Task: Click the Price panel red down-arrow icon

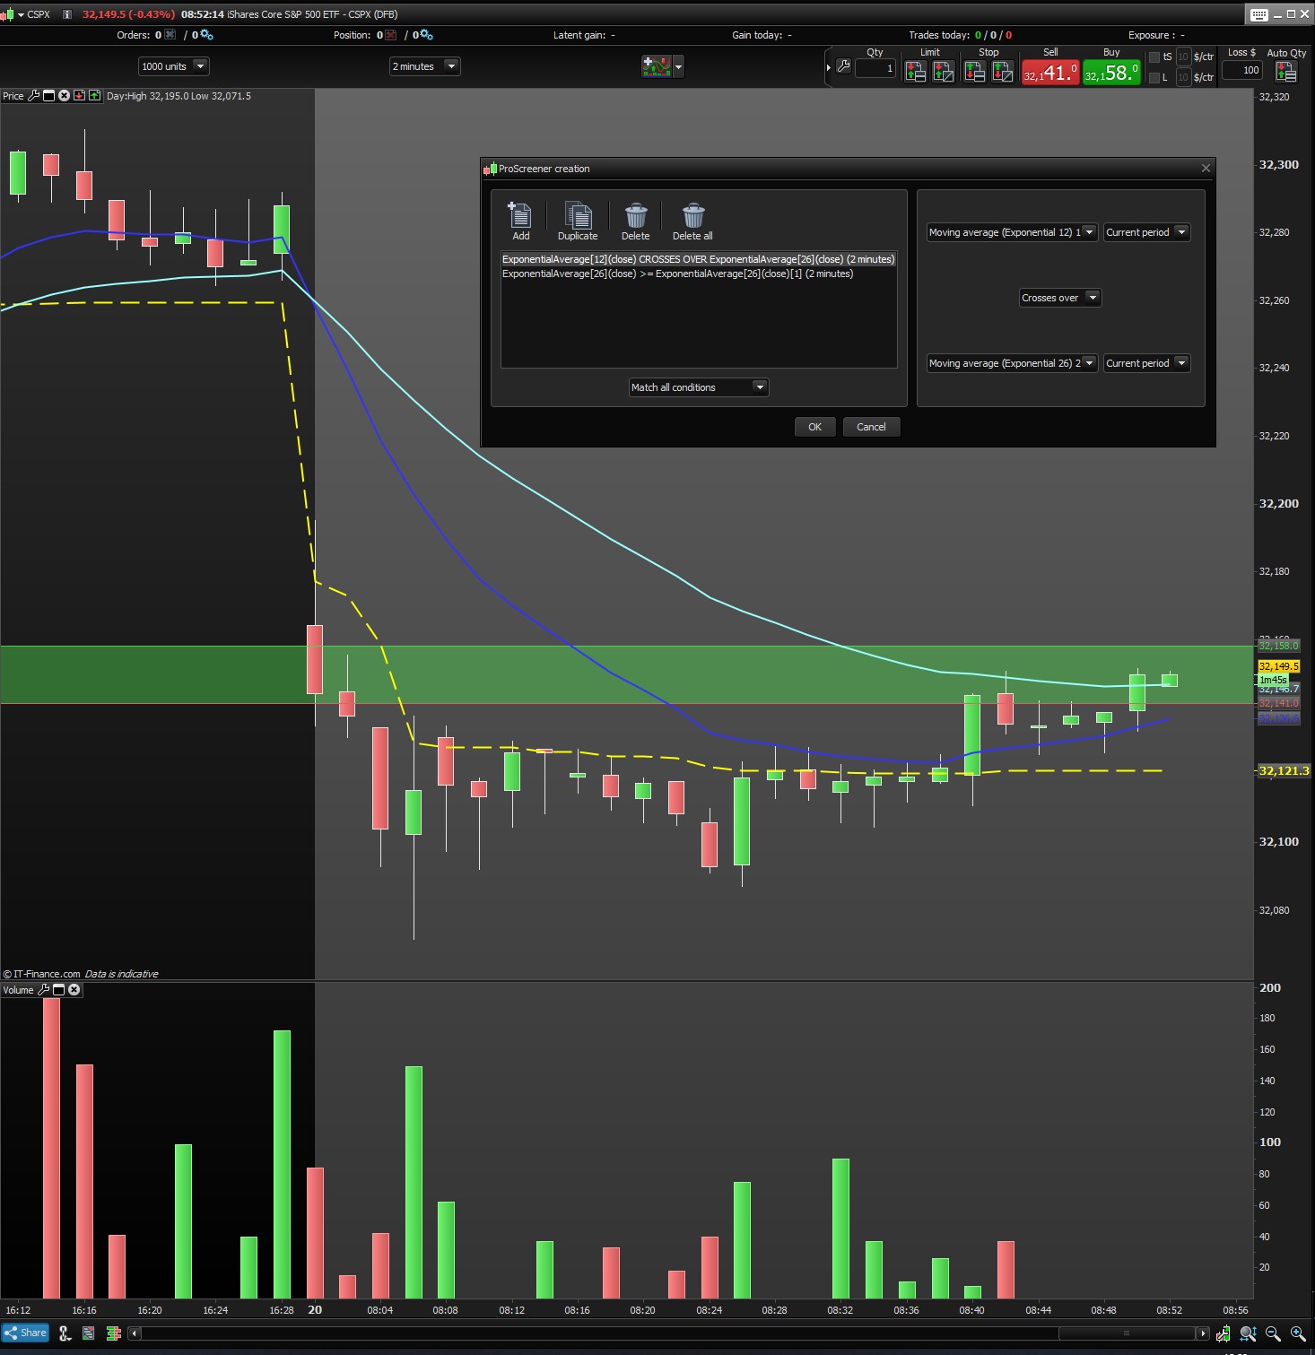Action: click(79, 96)
